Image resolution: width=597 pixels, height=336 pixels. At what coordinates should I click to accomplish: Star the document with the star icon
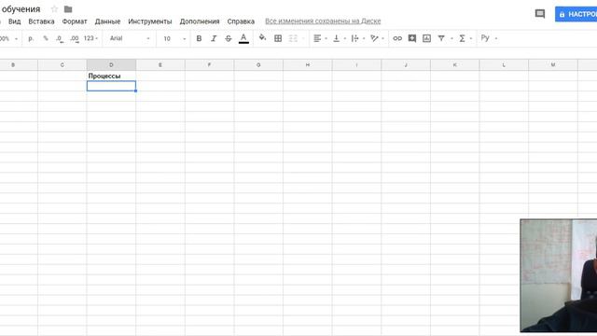tap(54, 9)
